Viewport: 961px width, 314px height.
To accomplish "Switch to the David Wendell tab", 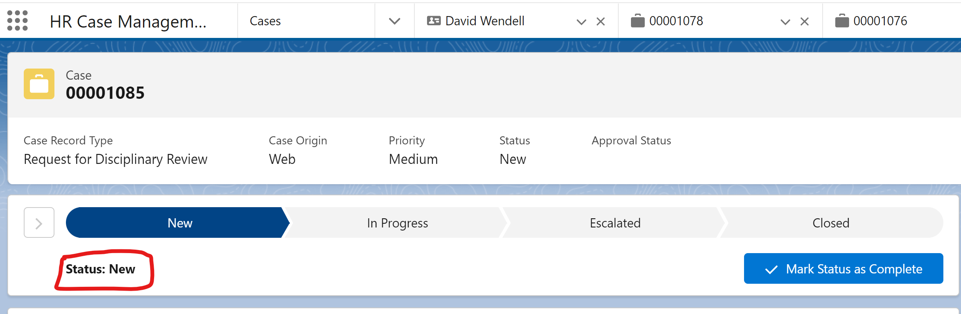I will [485, 21].
